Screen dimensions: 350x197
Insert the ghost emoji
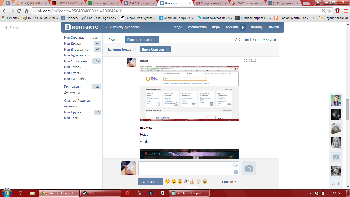pos(186,182)
